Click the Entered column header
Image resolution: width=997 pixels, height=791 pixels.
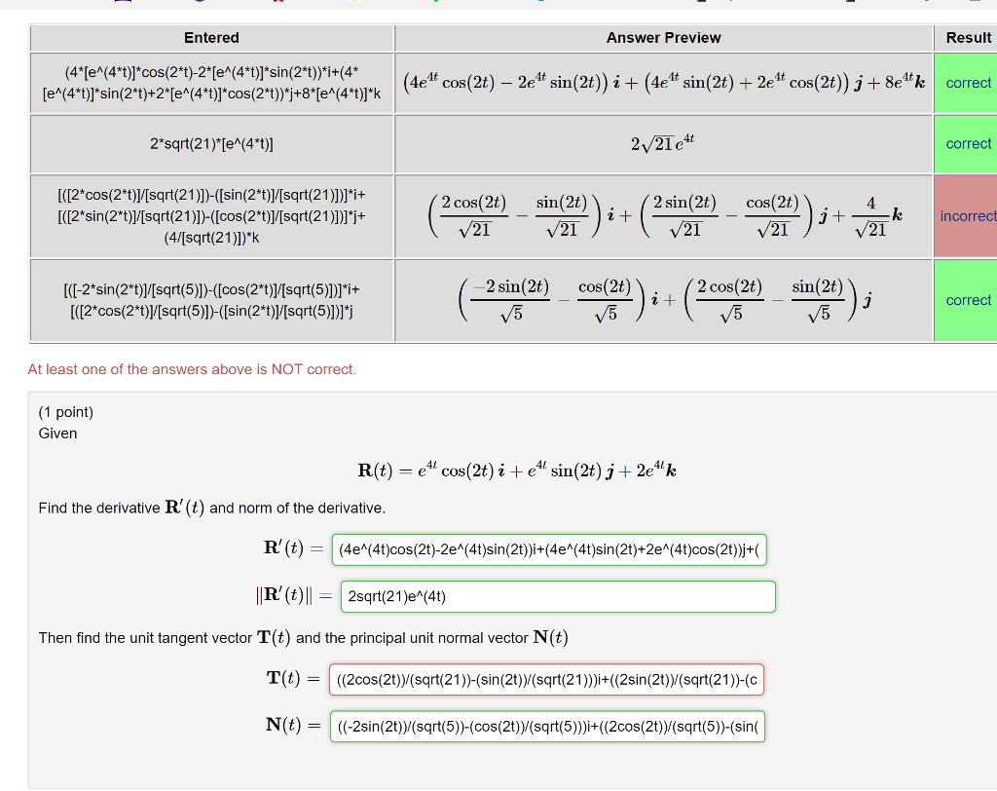coord(211,38)
